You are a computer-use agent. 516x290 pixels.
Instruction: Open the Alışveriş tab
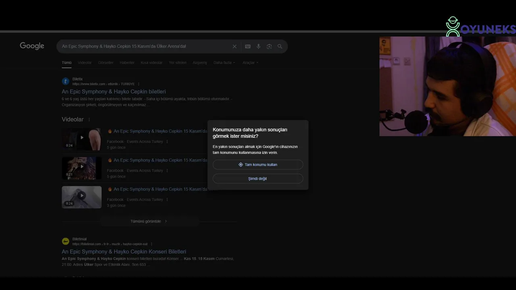(x=200, y=62)
